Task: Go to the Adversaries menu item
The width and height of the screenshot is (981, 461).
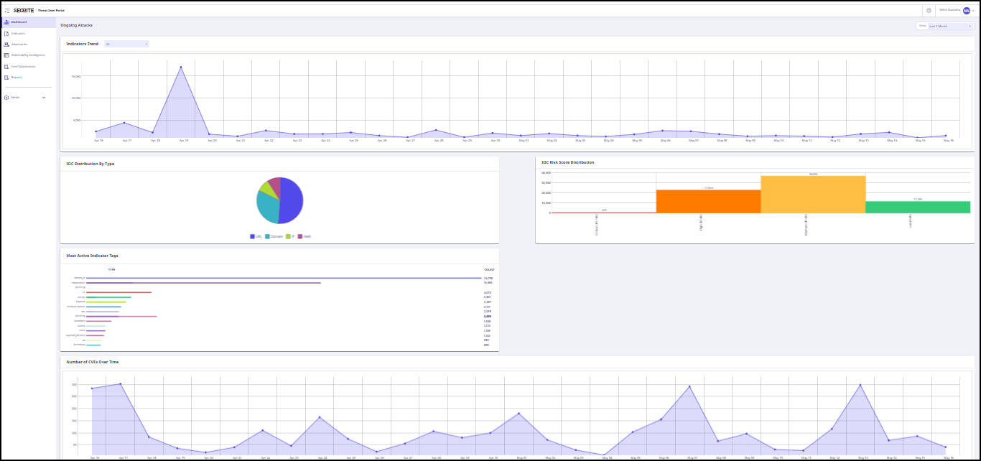Action: point(19,44)
